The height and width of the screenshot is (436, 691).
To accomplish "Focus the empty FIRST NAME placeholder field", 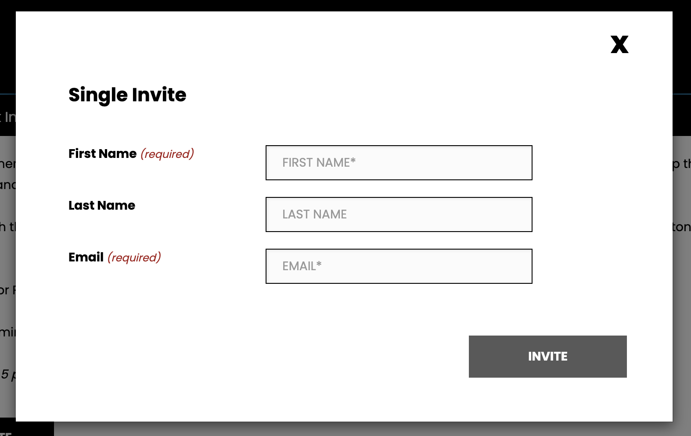I will pyautogui.click(x=399, y=162).
